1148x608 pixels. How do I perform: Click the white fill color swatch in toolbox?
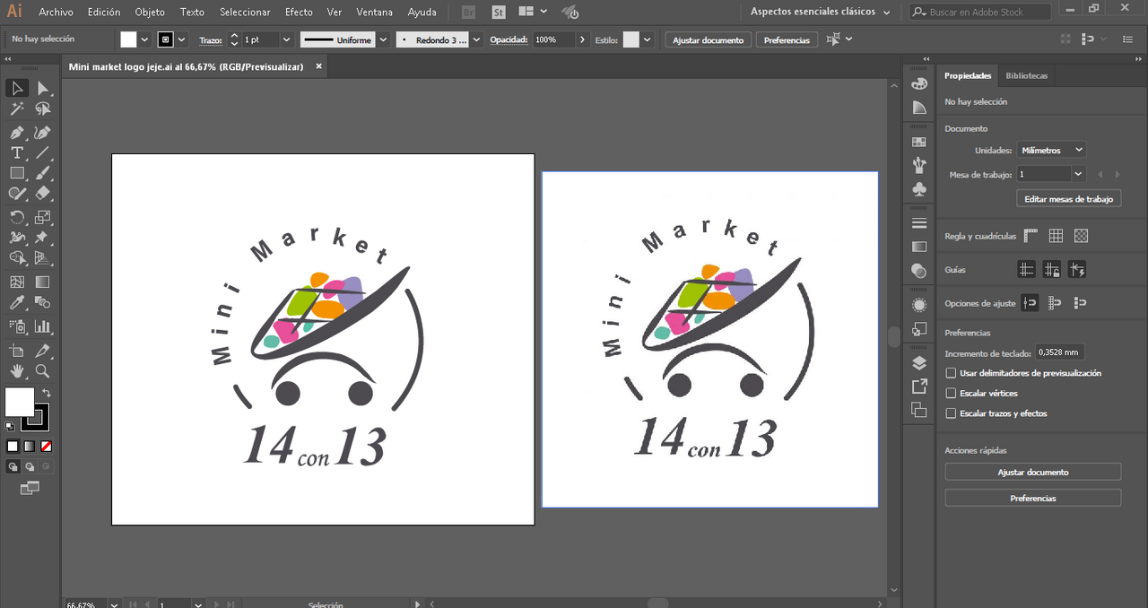[x=19, y=402]
